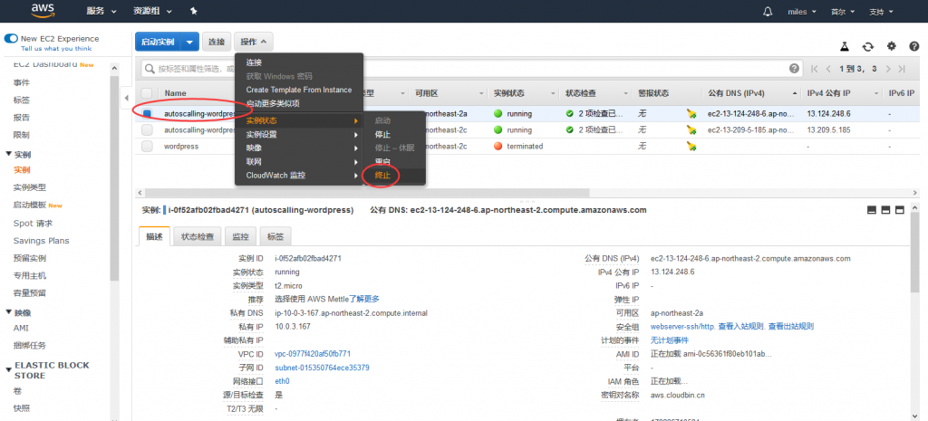The width and height of the screenshot is (928, 421).
Task: Open the 服务 services dropdown
Action: point(101,11)
